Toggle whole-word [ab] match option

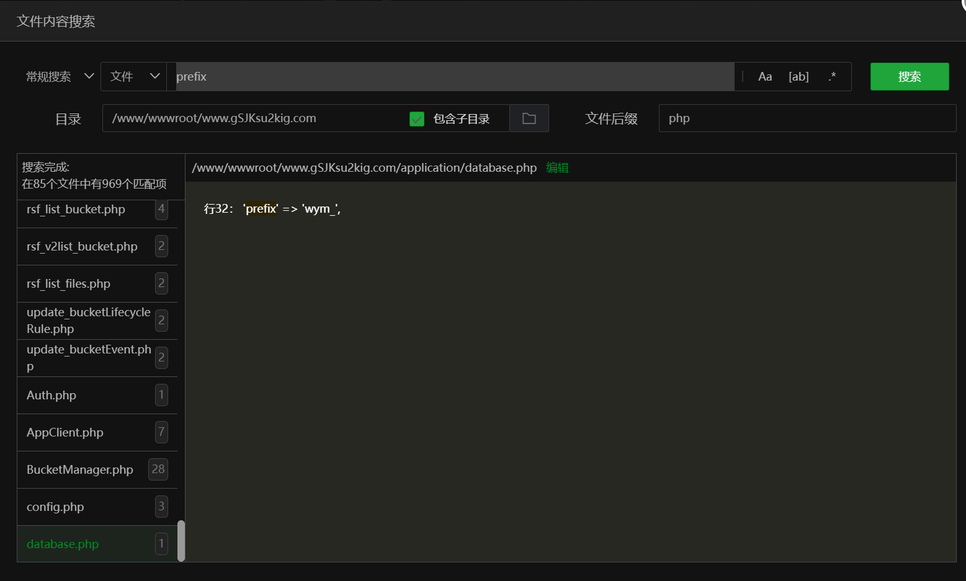pos(798,77)
